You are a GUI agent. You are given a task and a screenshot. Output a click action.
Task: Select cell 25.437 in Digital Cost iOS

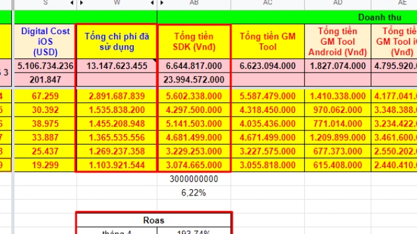(45, 151)
